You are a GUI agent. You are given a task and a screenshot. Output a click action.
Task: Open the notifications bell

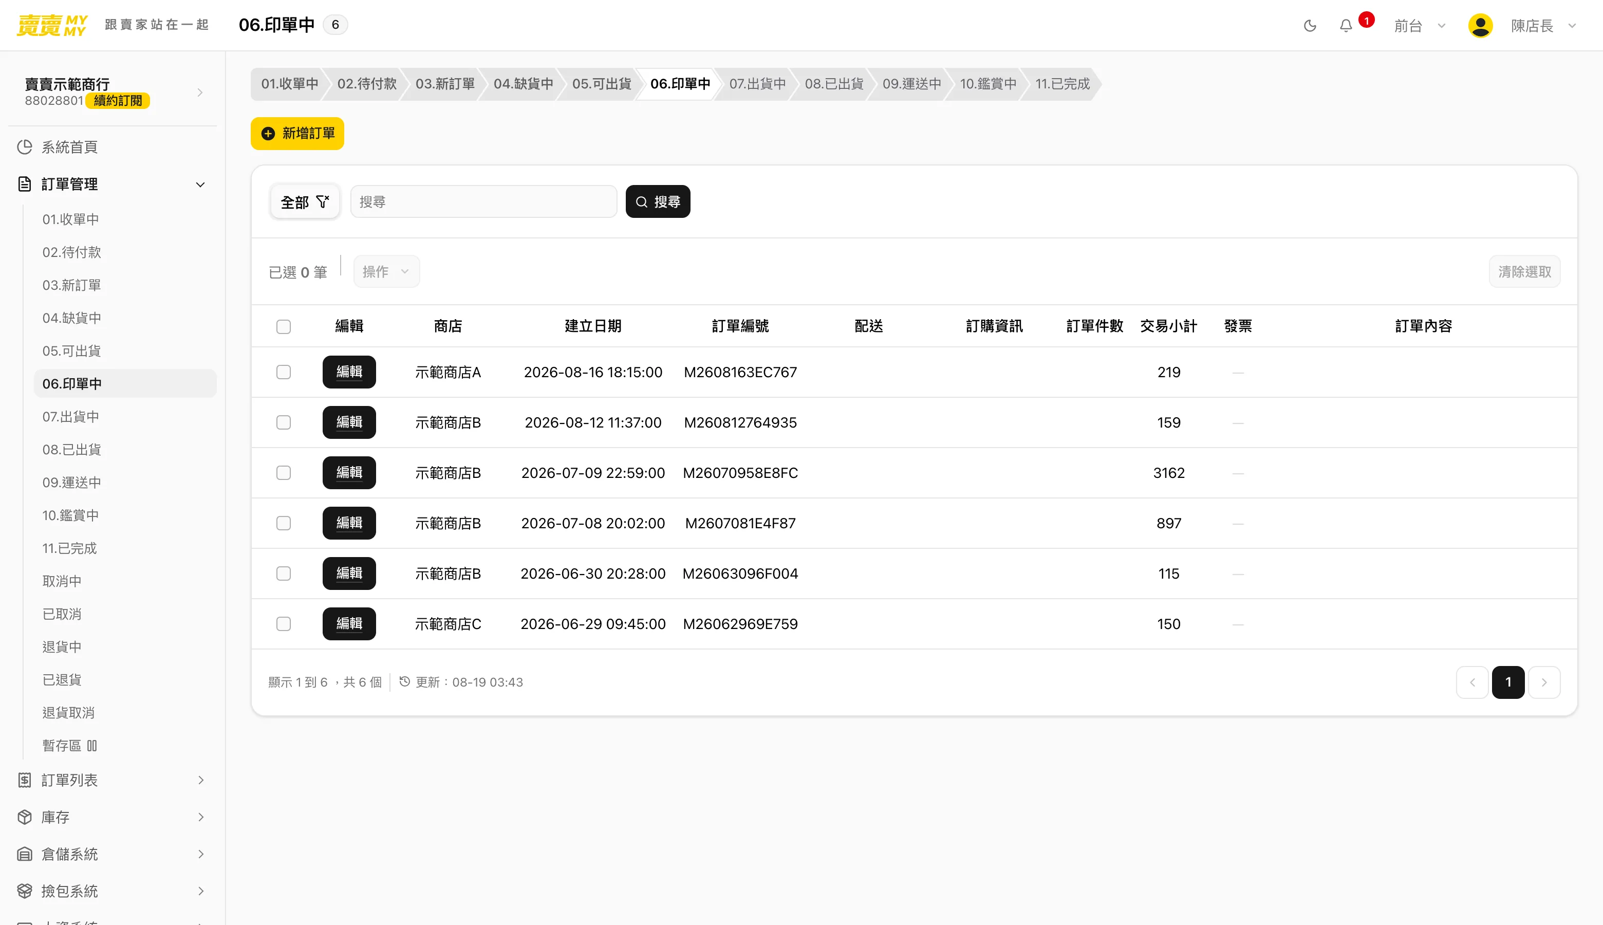(x=1346, y=25)
